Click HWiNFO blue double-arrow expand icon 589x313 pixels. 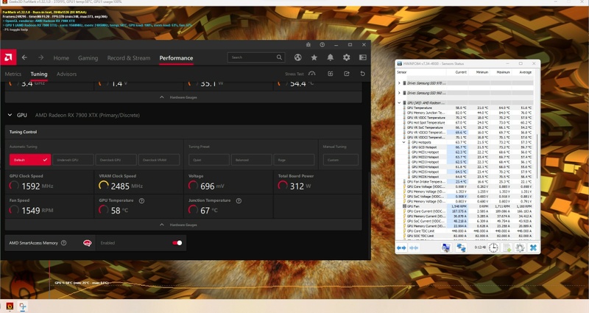(401, 248)
